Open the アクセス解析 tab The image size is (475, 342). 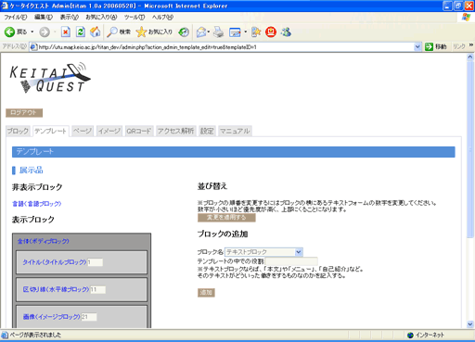click(x=176, y=131)
